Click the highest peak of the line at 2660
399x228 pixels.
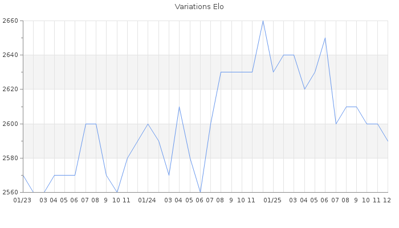[263, 21]
